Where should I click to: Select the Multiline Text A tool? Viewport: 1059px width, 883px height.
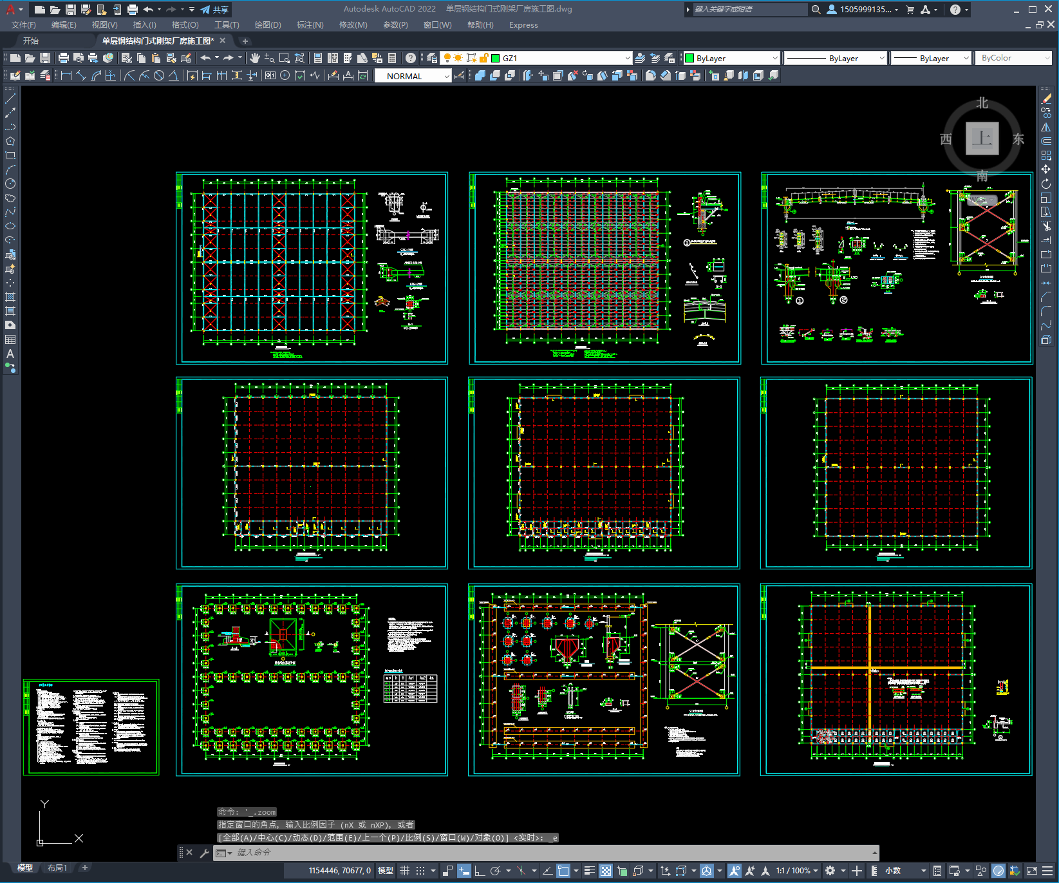[x=10, y=354]
